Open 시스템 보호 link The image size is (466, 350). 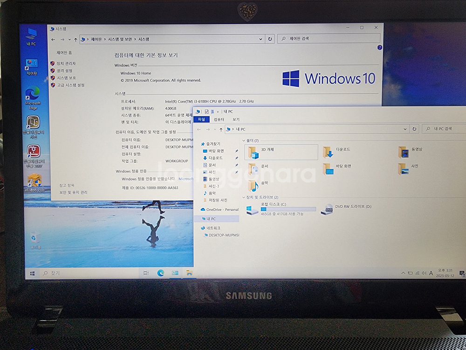66,77
